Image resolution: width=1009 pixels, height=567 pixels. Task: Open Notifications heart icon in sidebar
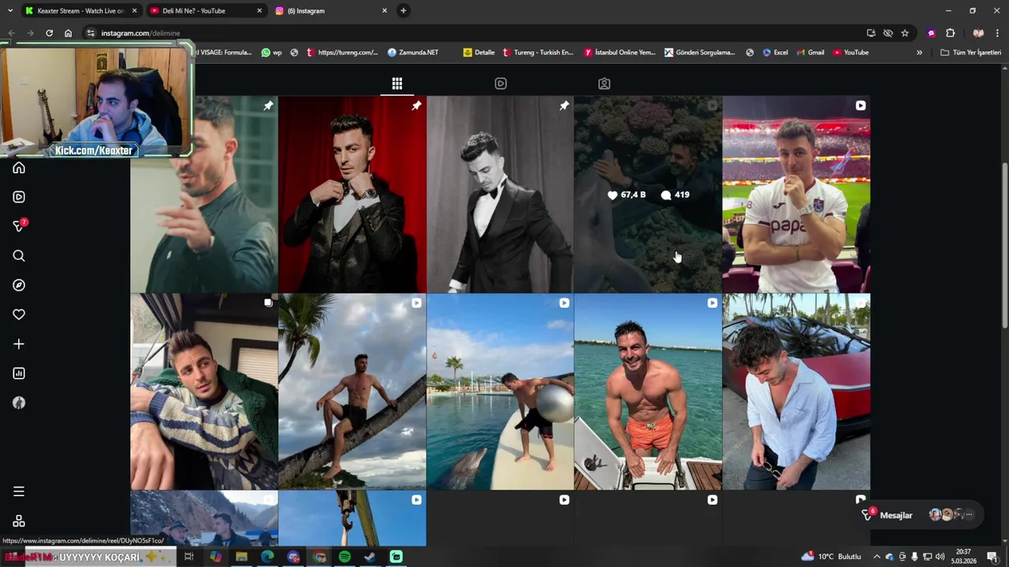pyautogui.click(x=19, y=314)
